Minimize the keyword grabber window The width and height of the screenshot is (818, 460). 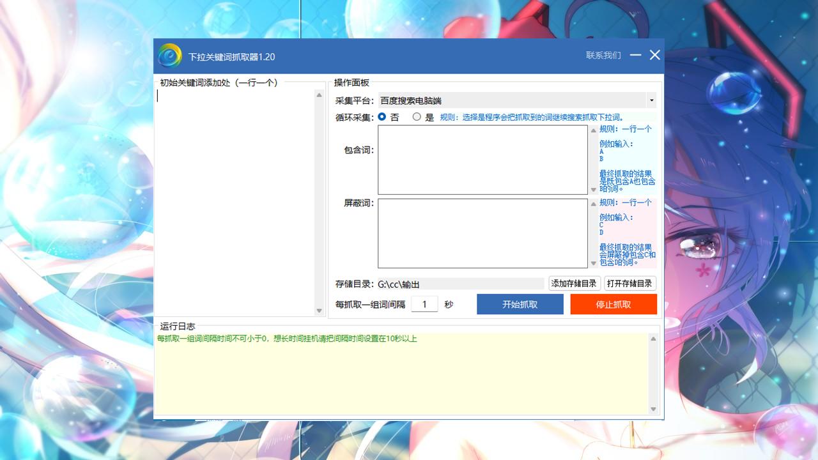click(635, 56)
